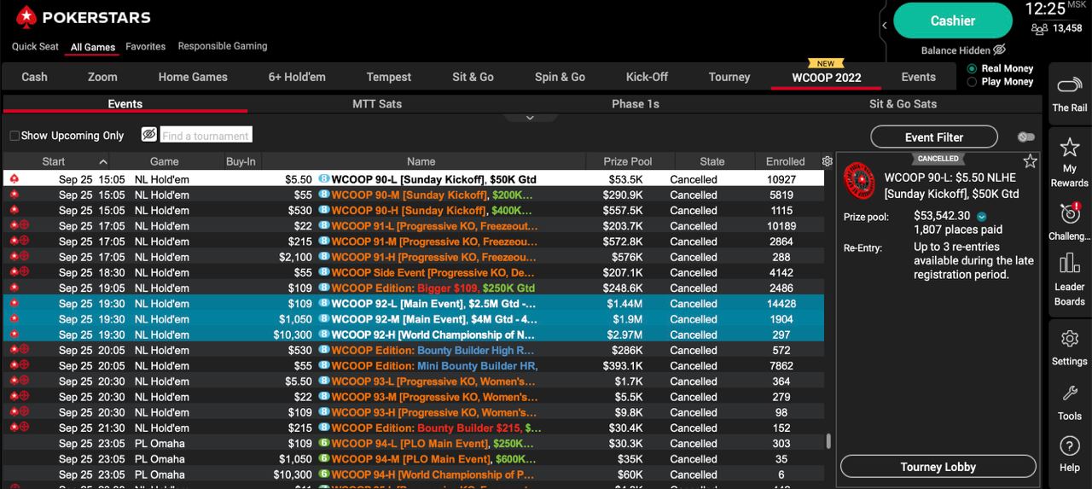The height and width of the screenshot is (489, 1092).
Task: Open Favorites view
Action: tap(146, 46)
